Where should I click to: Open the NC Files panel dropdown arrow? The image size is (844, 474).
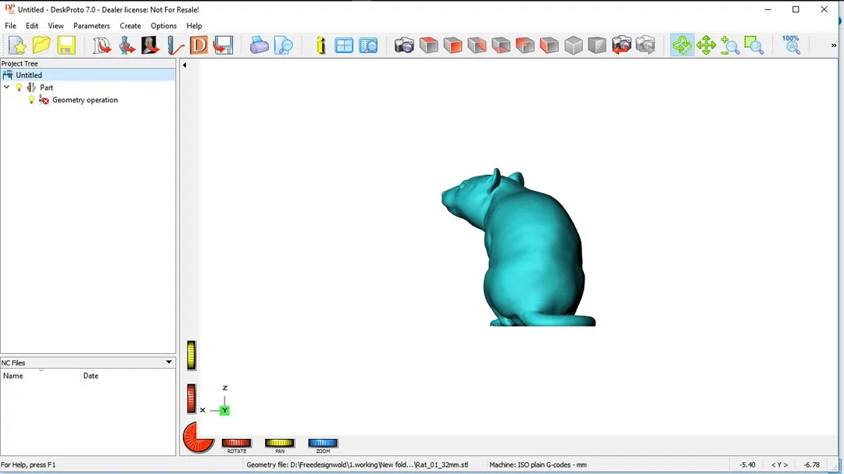point(169,362)
